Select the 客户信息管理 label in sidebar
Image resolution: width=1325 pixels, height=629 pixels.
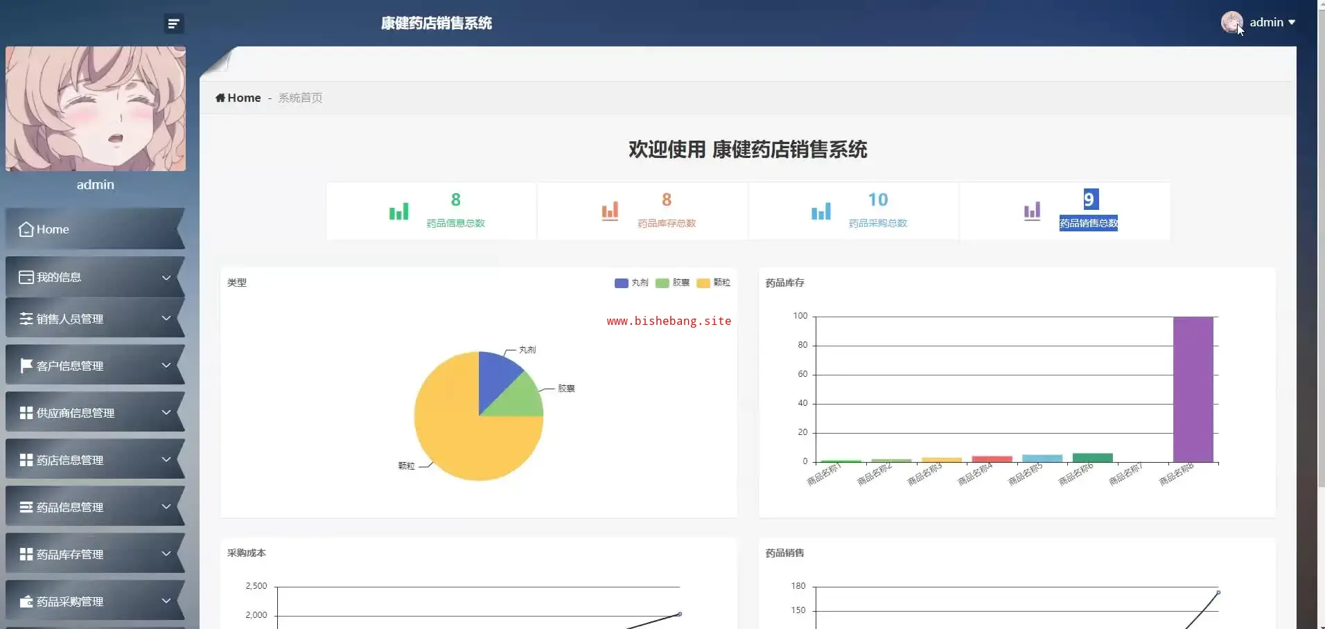tap(70, 366)
